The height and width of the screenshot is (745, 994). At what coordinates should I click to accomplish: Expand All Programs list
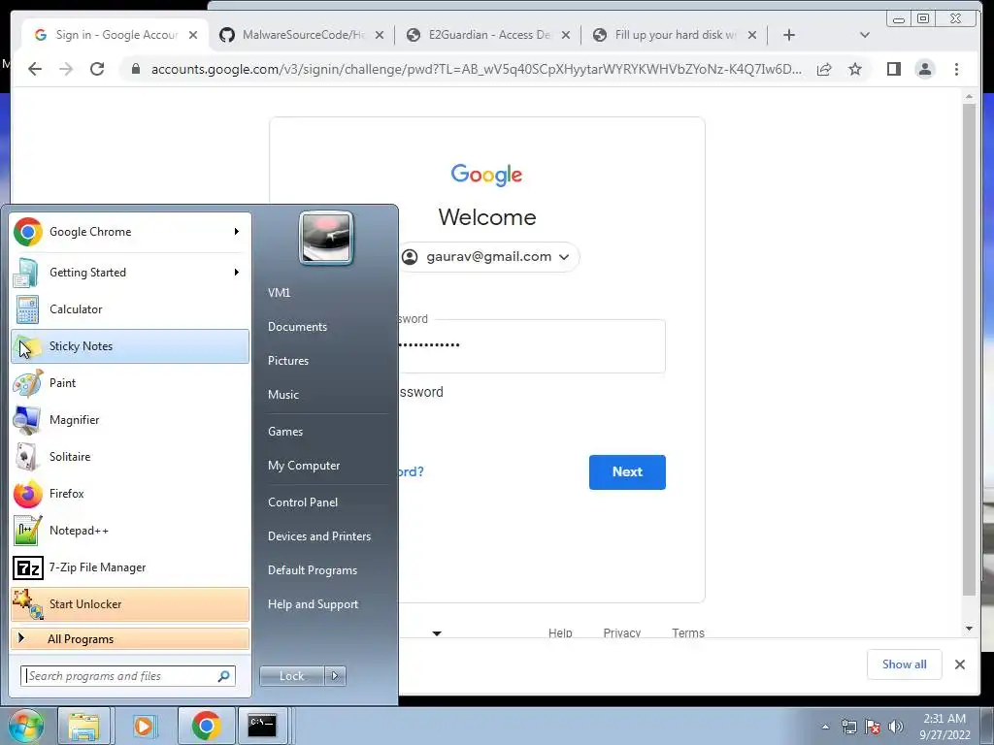pyautogui.click(x=129, y=639)
